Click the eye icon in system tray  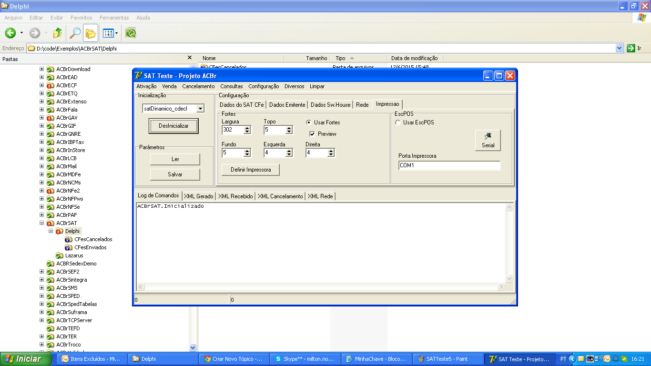coord(590,359)
